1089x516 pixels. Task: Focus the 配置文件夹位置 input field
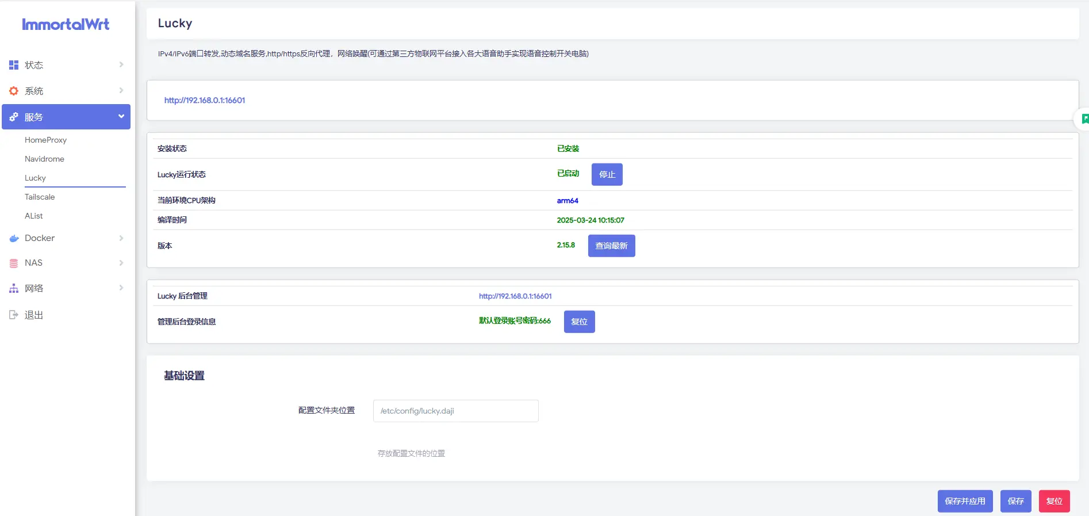(456, 411)
